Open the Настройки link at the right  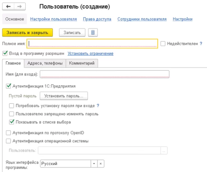[x=183, y=19]
